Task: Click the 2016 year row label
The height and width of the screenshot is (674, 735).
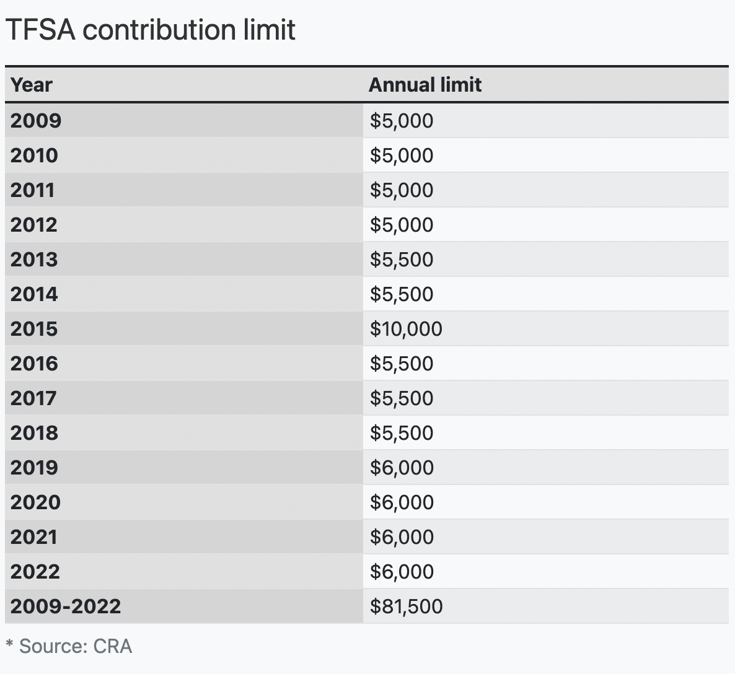Action: click(34, 363)
